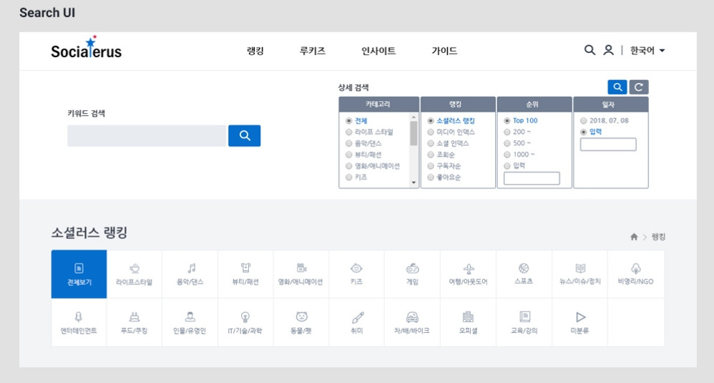Run the detailed search magnifier button

pyautogui.click(x=617, y=87)
